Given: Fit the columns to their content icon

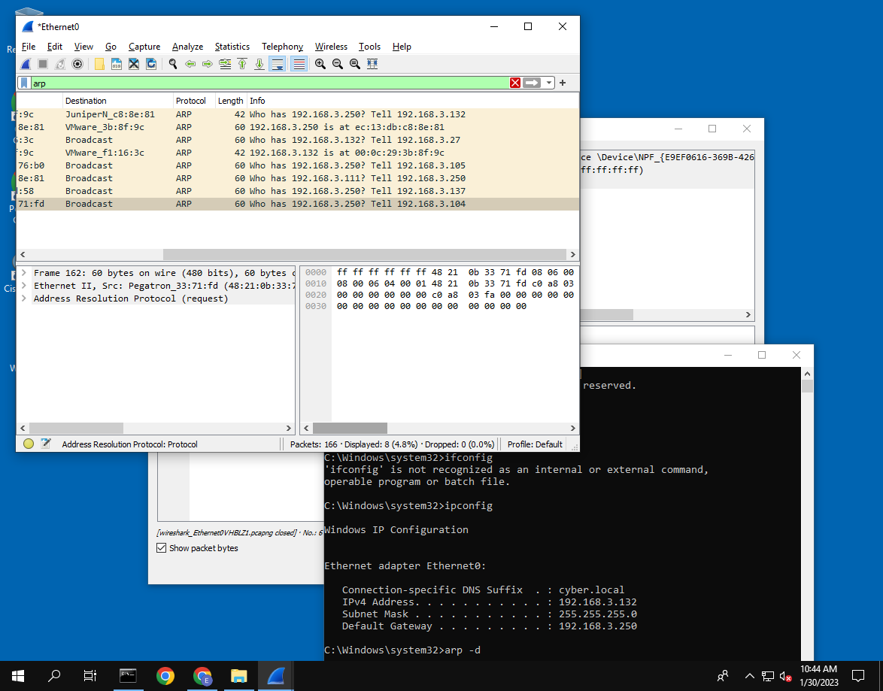Looking at the screenshot, I should click(372, 64).
